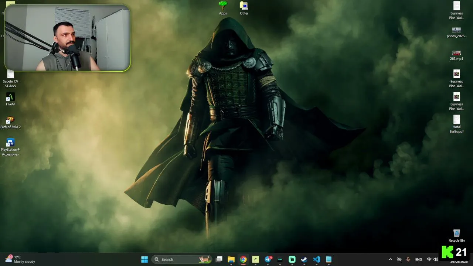
Task: Select the Recycle Bin icon
Action: (x=456, y=236)
